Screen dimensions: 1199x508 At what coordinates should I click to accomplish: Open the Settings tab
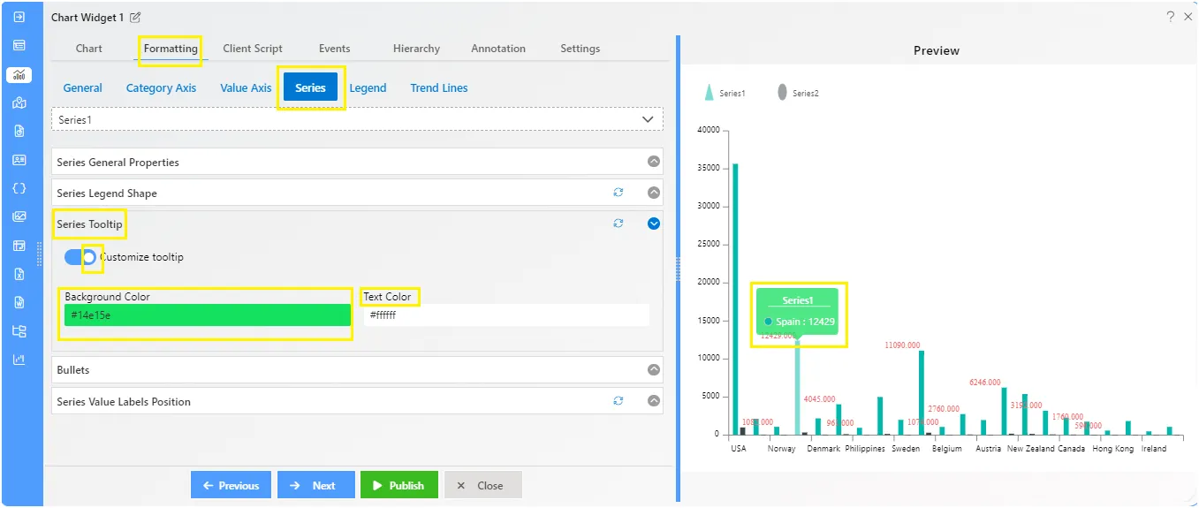[581, 49]
